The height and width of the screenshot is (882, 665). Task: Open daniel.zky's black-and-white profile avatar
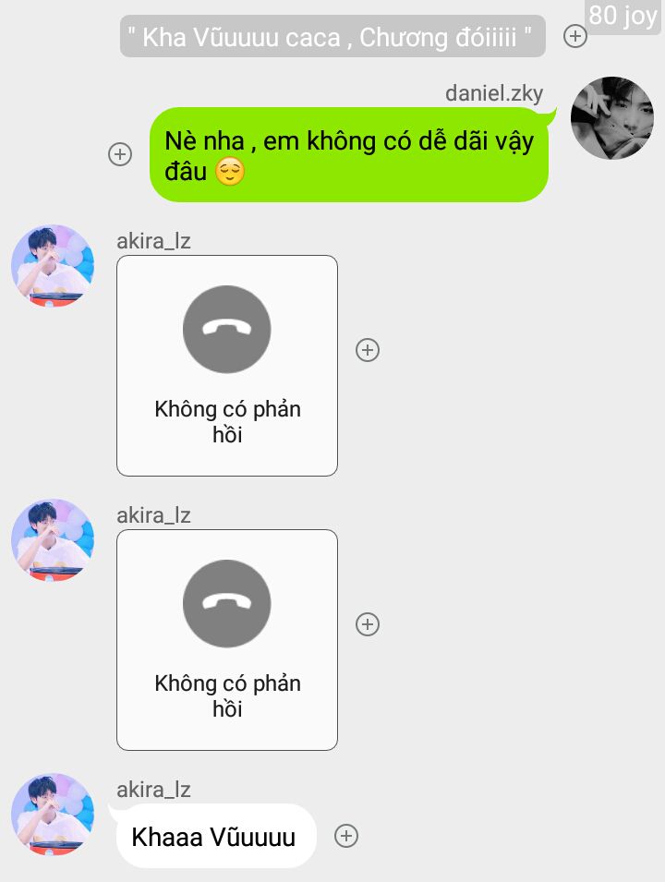tap(612, 118)
